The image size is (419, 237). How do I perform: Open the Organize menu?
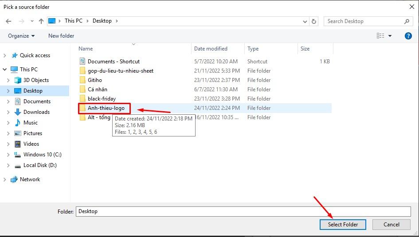[21, 36]
